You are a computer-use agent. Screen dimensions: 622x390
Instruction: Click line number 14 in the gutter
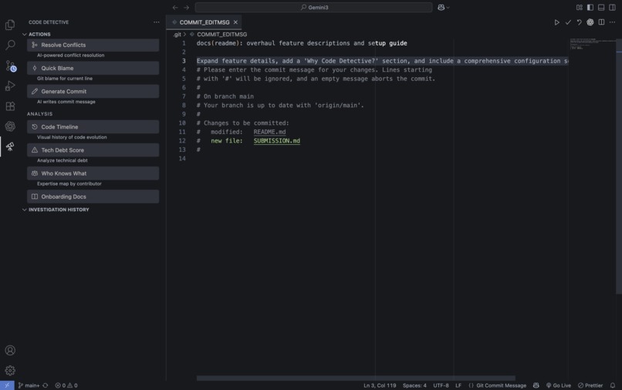[x=182, y=159]
